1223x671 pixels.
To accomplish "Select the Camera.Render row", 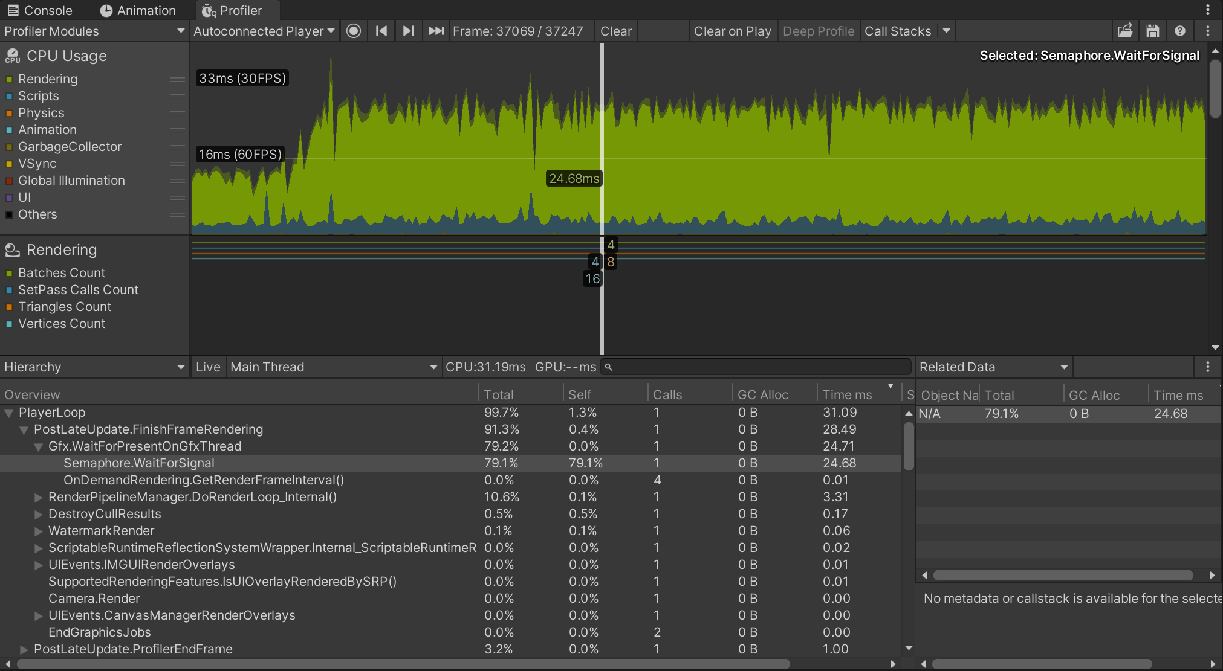I will [x=450, y=599].
